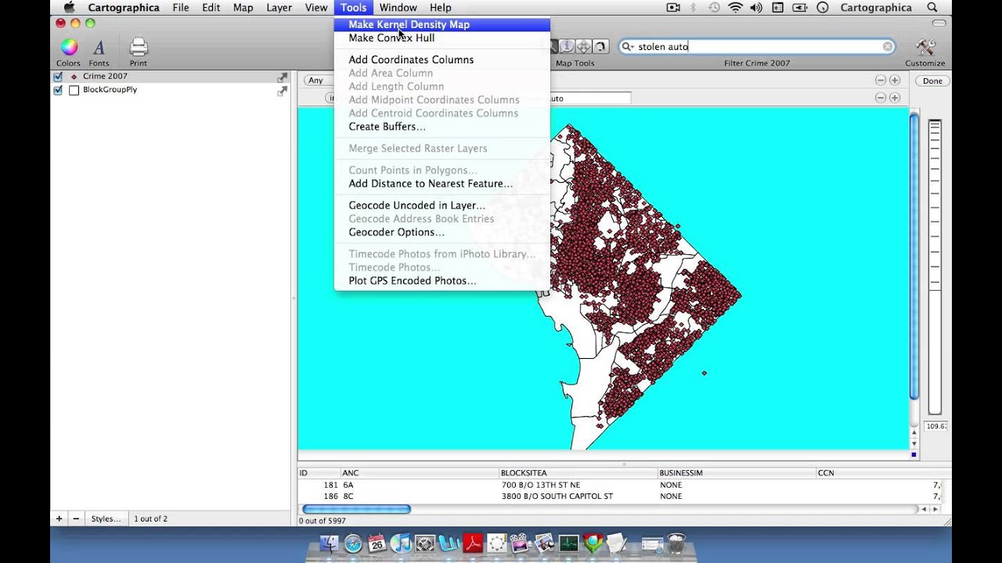Click the stolen auto filter search field
Image resolution: width=1002 pixels, height=563 pixels.
(x=757, y=47)
